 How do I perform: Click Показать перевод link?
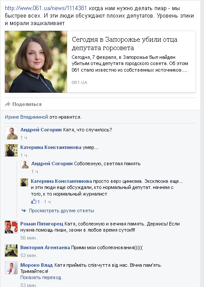[40, 277]
